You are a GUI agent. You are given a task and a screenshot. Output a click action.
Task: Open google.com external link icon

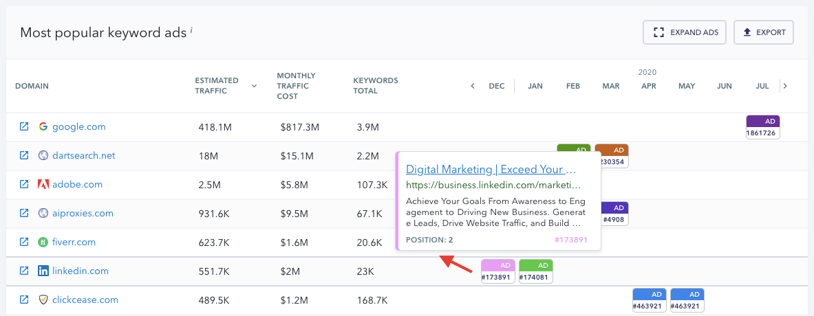pos(24,126)
